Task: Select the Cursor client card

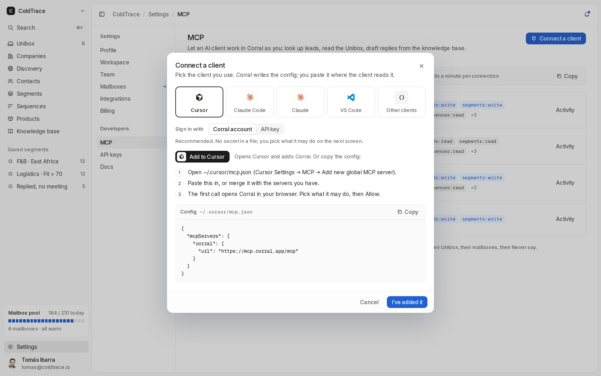Action: click(x=199, y=102)
